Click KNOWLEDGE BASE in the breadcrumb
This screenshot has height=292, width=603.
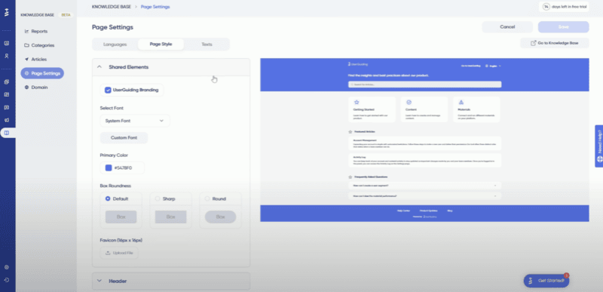coord(111,7)
